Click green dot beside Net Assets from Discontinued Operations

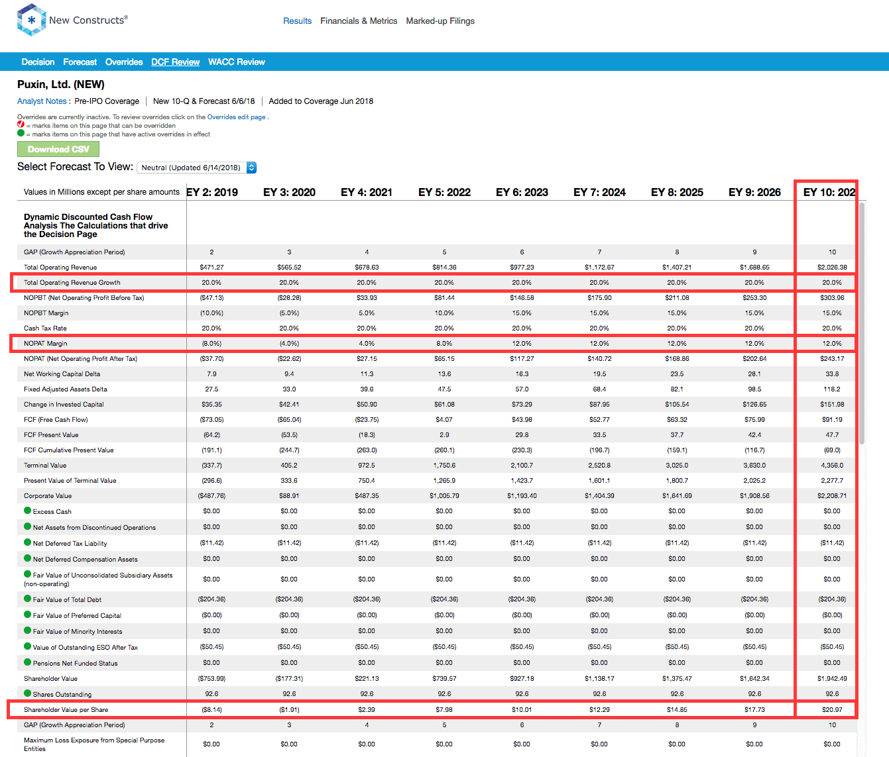click(28, 527)
